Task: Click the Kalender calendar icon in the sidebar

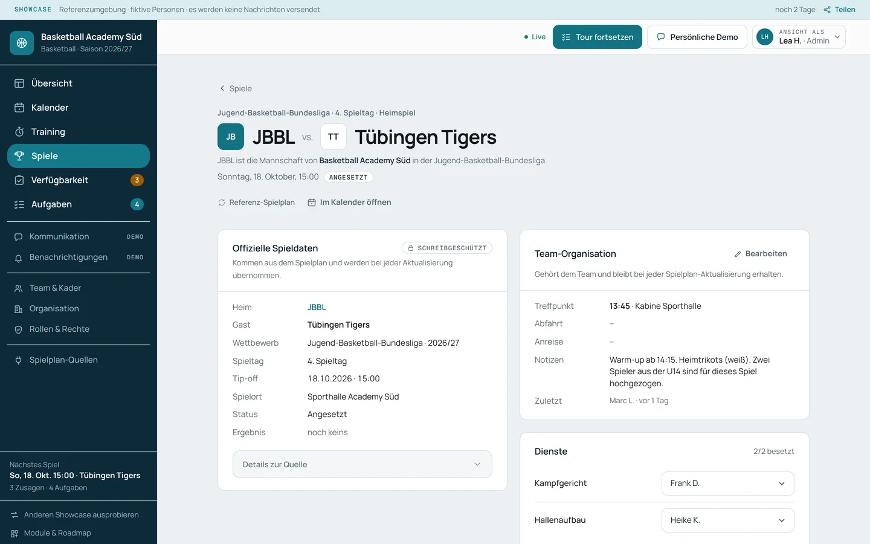Action: pyautogui.click(x=19, y=108)
